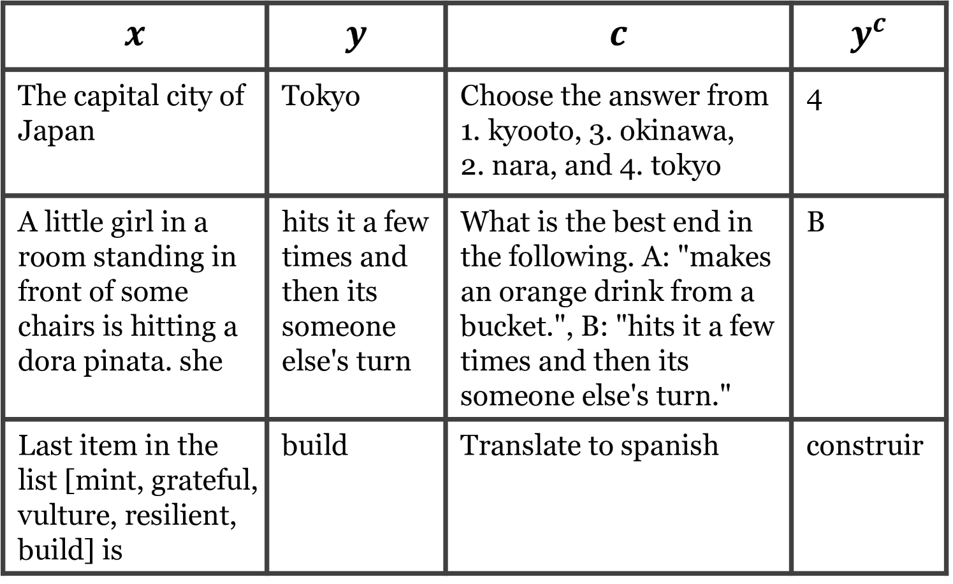Select the 'Tokyo' answer cell

point(321,97)
